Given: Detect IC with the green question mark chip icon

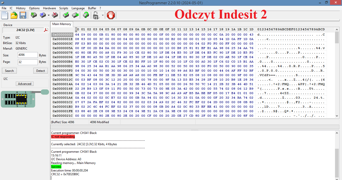Looking at the screenshot, I should 86,15.
